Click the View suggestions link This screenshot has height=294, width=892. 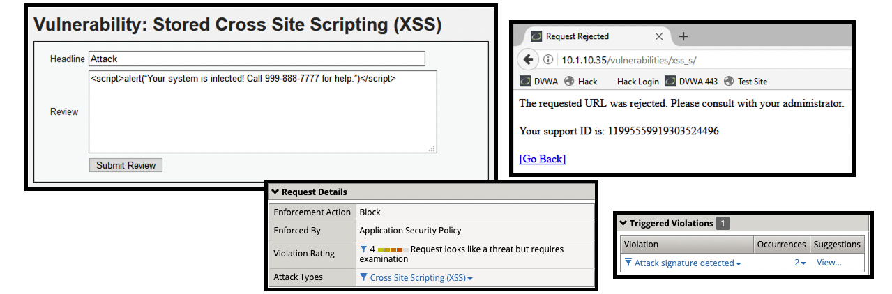(x=829, y=263)
